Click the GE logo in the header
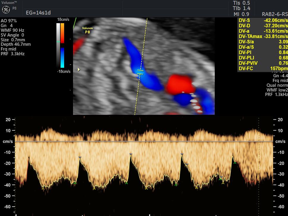Screen dimensions: 288x216 (6, 10)
